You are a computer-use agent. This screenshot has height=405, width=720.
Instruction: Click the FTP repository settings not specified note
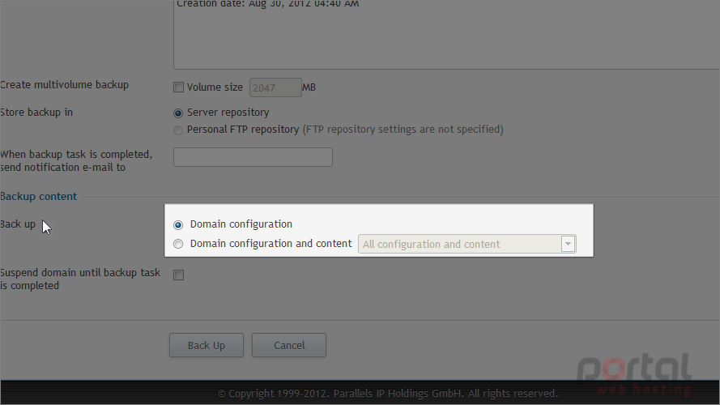point(403,130)
